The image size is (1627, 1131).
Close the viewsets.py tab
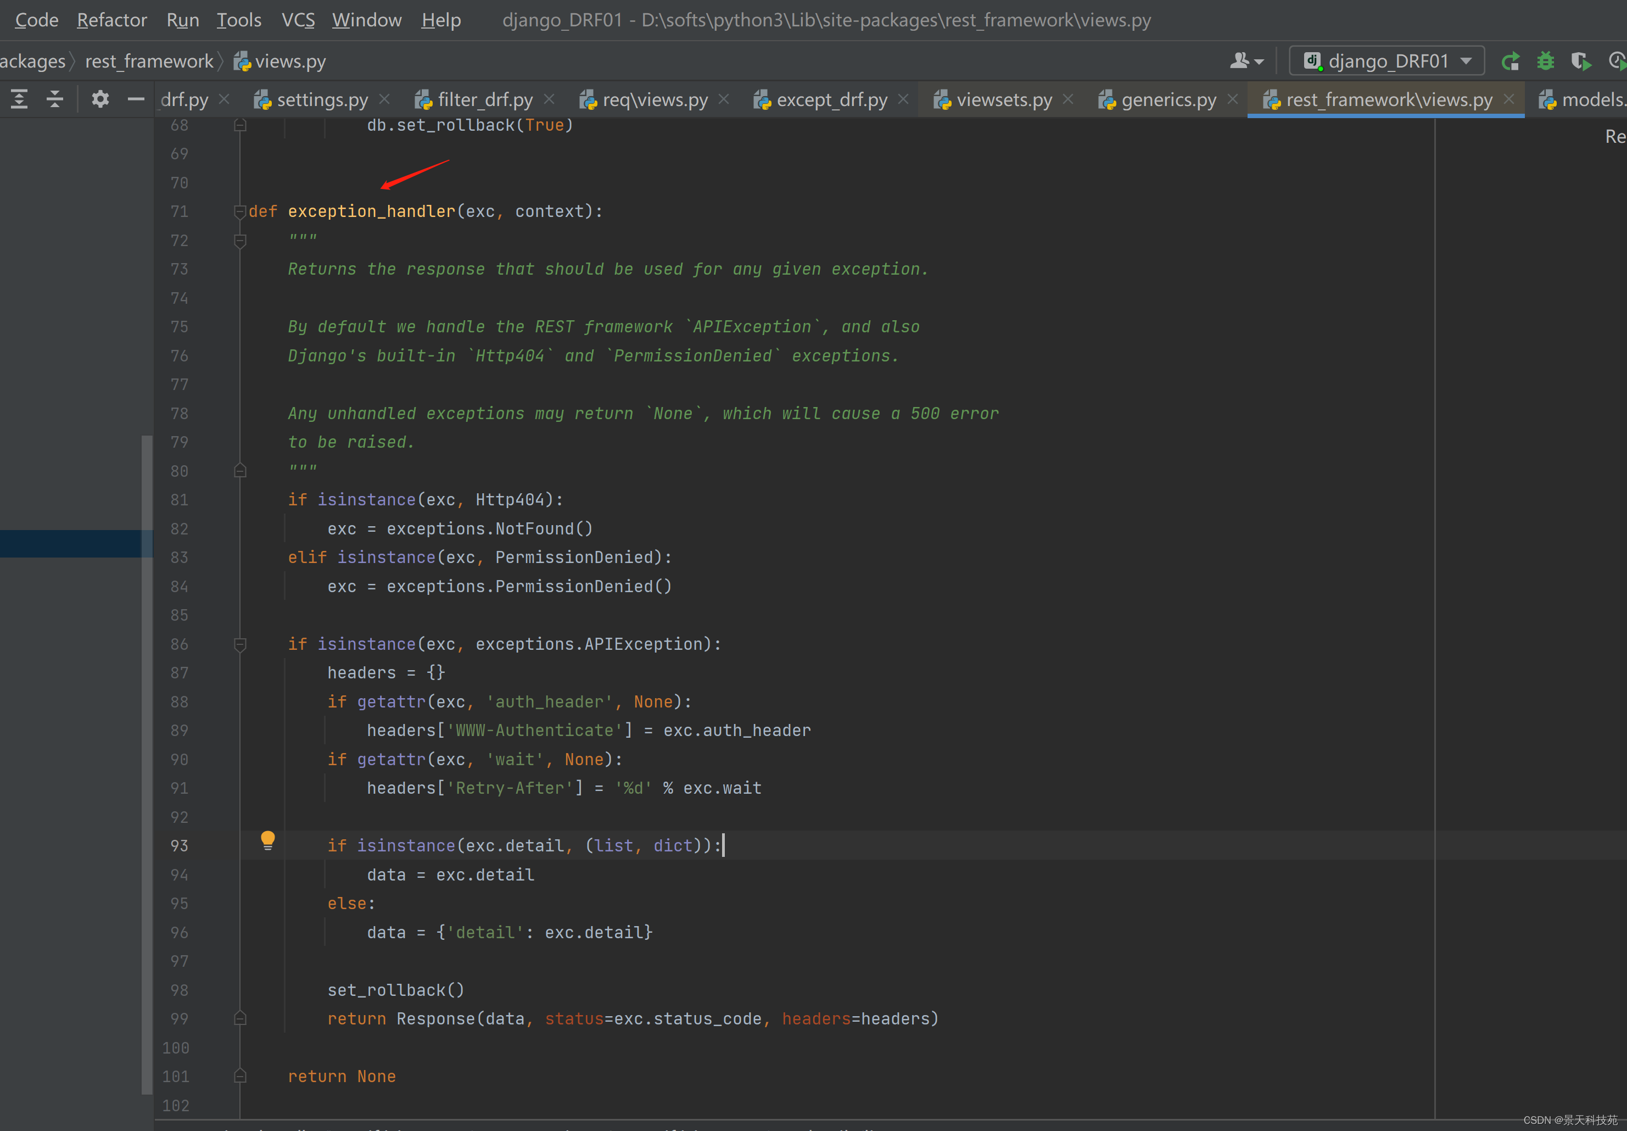pos(1068,99)
